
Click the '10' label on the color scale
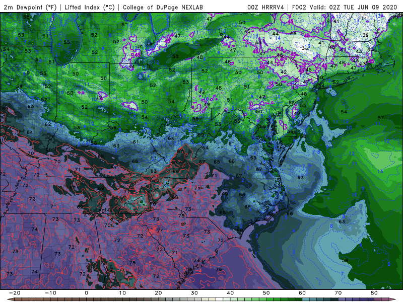(122, 293)
